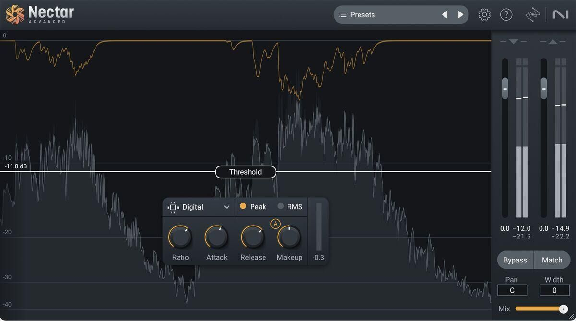The width and height of the screenshot is (576, 321).
Task: Click the Nectar spiral logo
Action: (15, 14)
